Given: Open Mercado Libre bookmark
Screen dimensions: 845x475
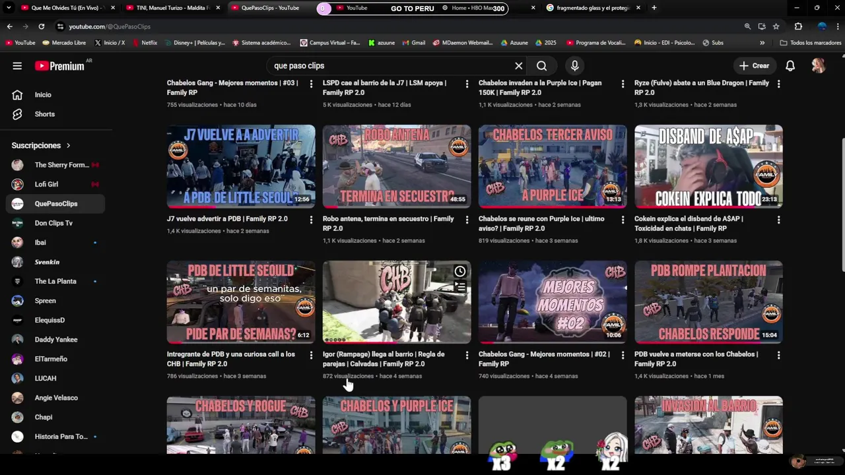Looking at the screenshot, I should (x=64, y=43).
